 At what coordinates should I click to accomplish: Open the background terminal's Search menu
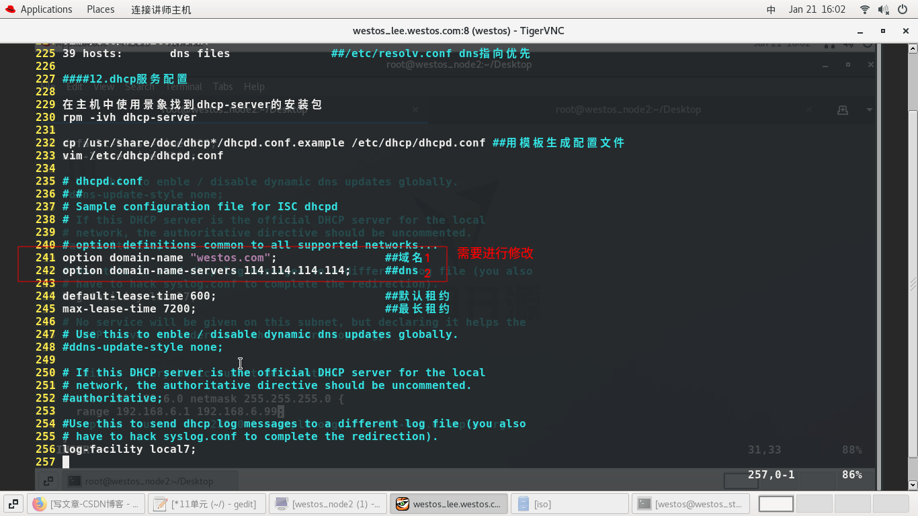(x=140, y=87)
